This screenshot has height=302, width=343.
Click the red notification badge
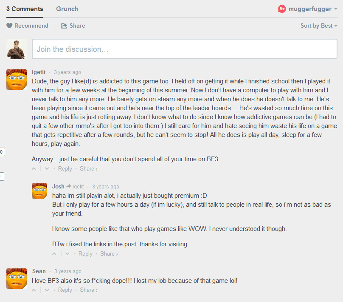click(282, 9)
